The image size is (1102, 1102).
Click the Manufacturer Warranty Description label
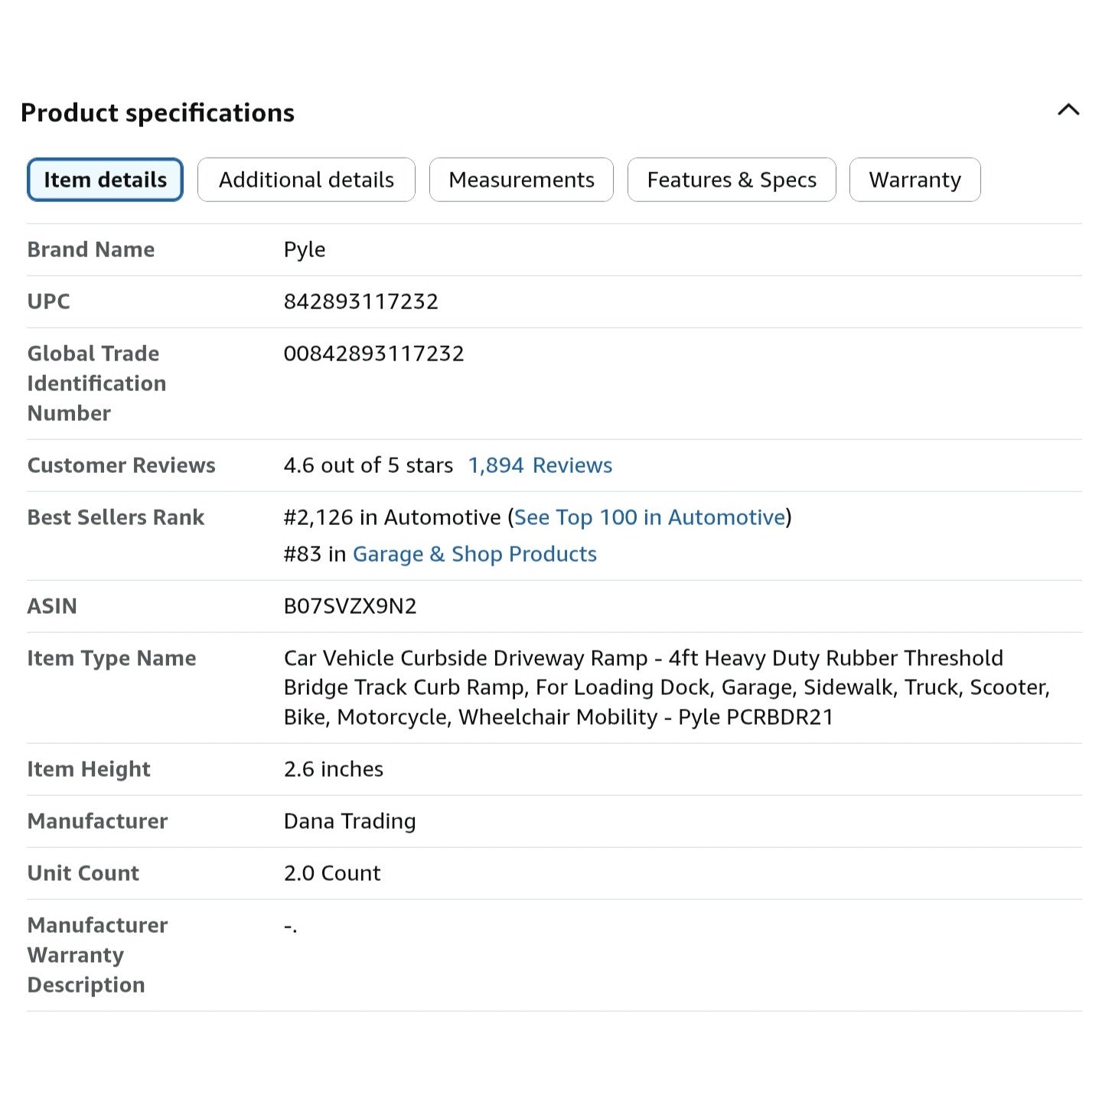[x=98, y=955]
